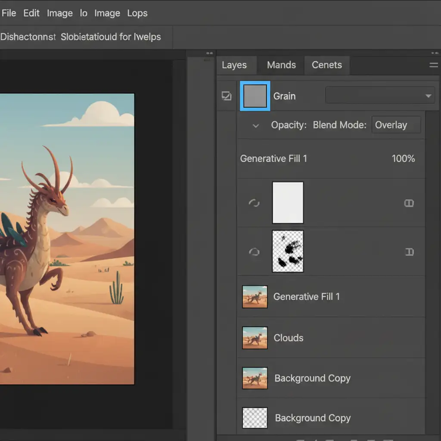Open the Lops menu
The image size is (441, 441).
coord(137,13)
